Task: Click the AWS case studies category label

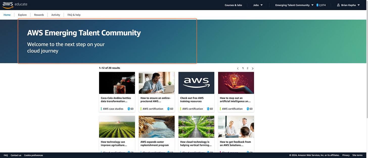Action: (x=113, y=109)
